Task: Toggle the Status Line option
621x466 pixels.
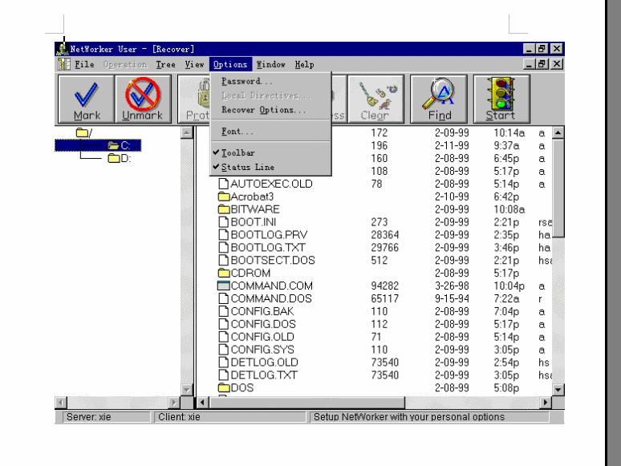Action: tap(247, 167)
